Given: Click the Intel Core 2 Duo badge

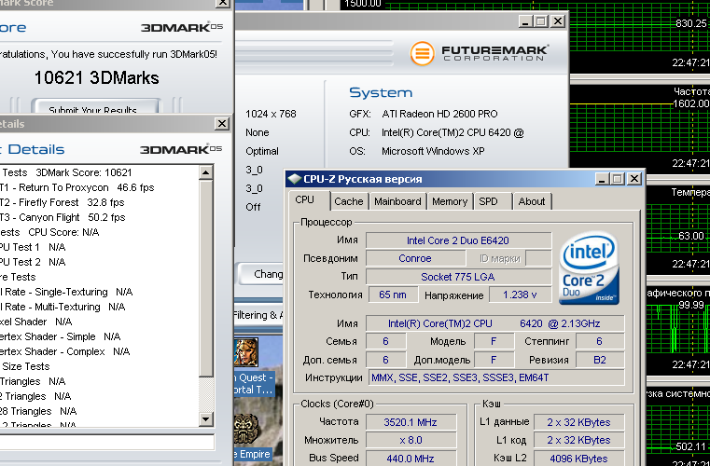Looking at the screenshot, I should (x=588, y=267).
